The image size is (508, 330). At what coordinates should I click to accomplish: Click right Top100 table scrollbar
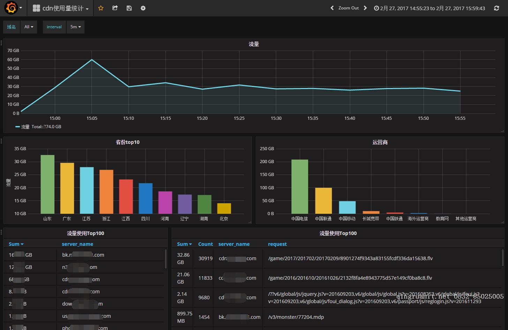(x=503, y=257)
